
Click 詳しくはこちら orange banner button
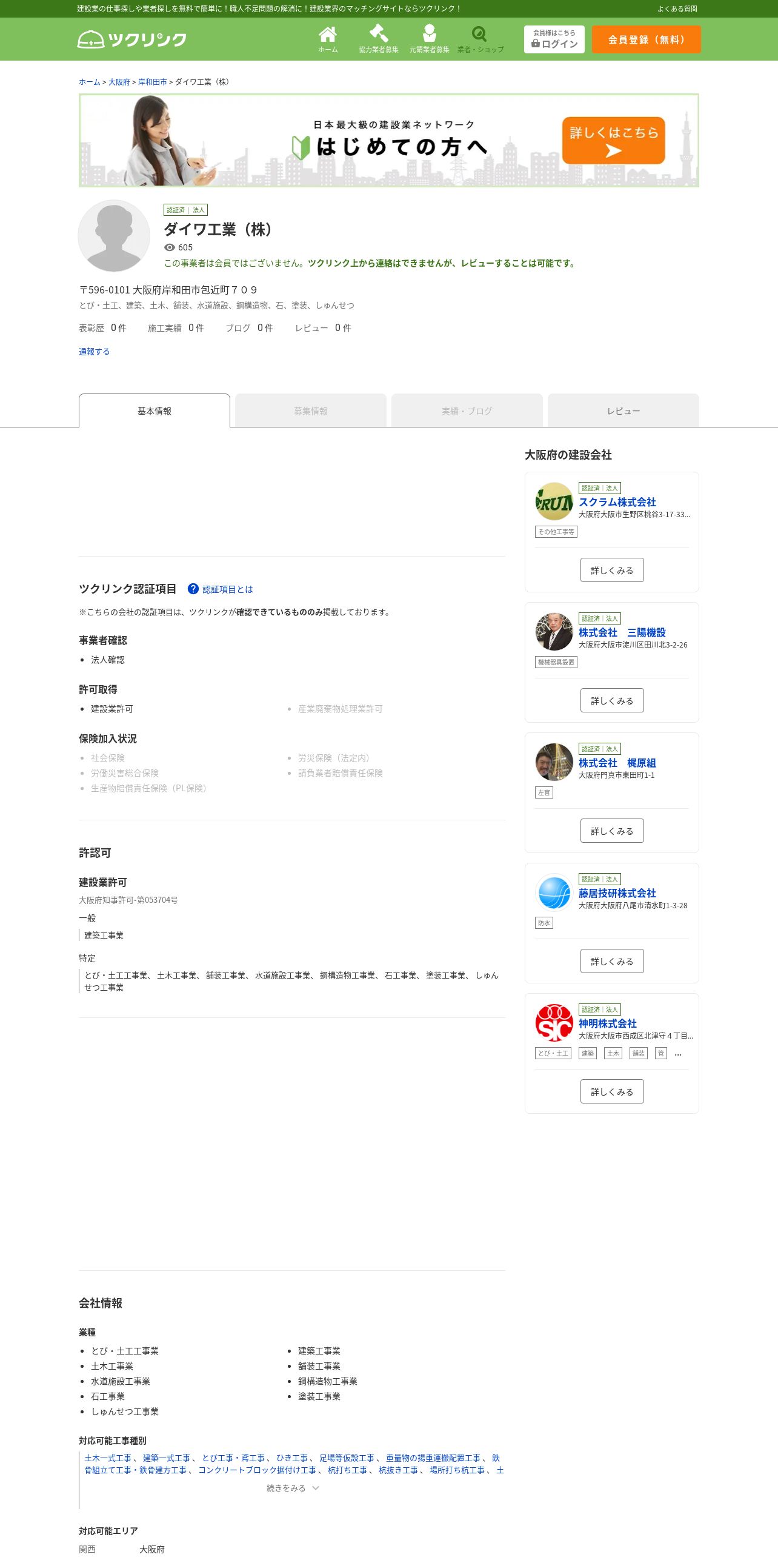click(x=614, y=141)
